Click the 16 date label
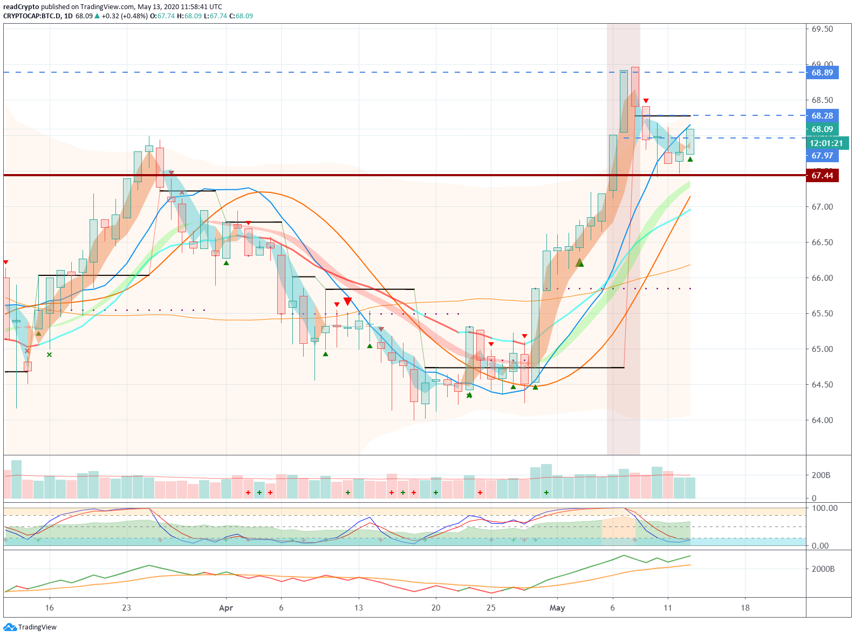Image resolution: width=855 pixels, height=637 pixels. pyautogui.click(x=50, y=608)
